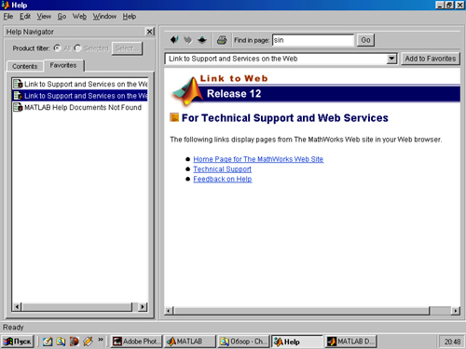Open the Technical Support link

tap(222, 169)
